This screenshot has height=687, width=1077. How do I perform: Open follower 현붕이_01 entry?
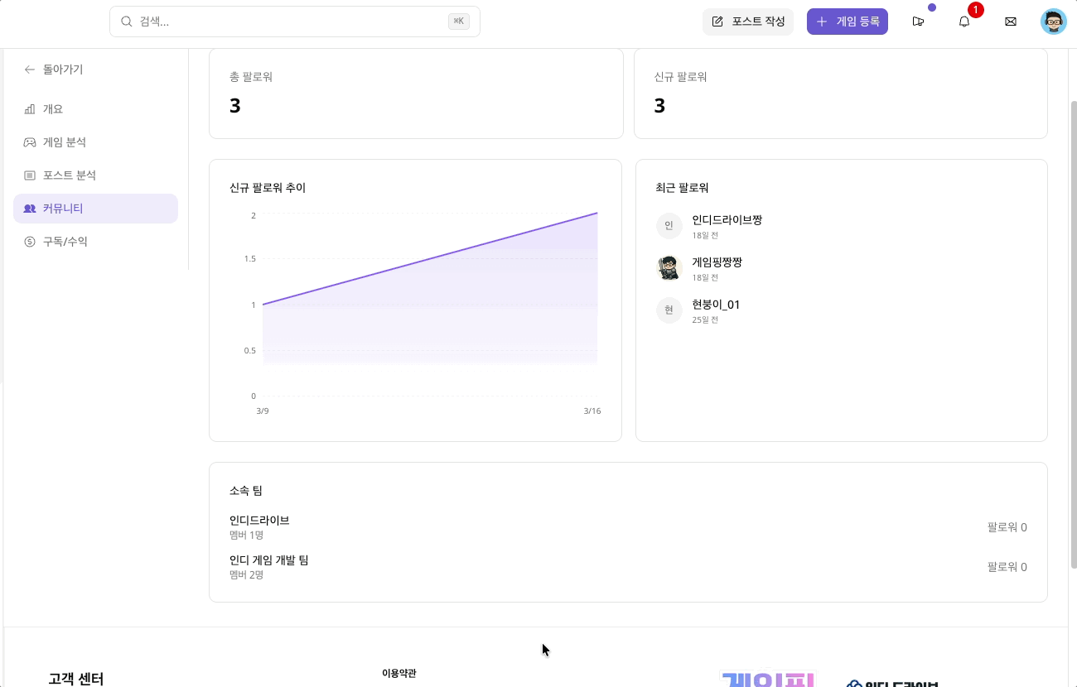pos(716,305)
